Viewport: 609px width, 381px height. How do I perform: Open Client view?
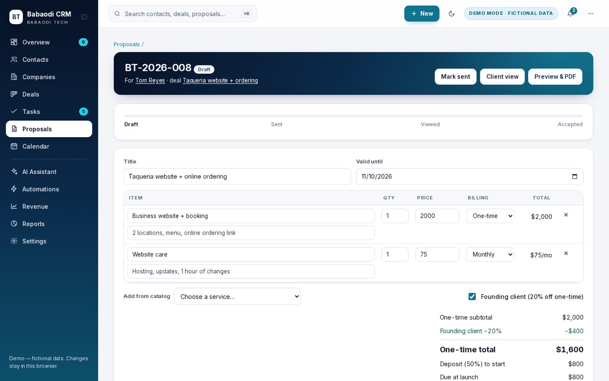tap(502, 77)
